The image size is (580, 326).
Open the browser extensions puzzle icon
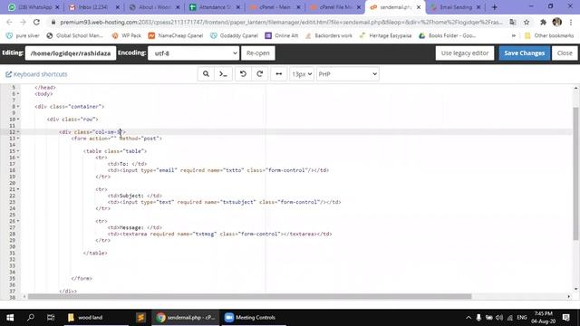pyautogui.click(x=543, y=22)
